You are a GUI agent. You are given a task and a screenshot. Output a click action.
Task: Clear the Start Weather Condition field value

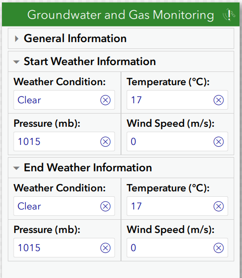[x=105, y=100]
